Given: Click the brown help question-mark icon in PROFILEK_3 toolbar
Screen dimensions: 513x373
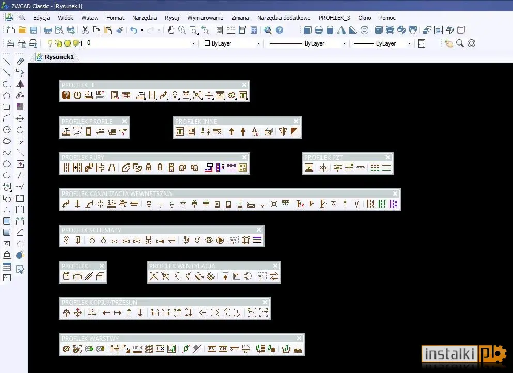Looking at the screenshot, I should click(x=66, y=95).
